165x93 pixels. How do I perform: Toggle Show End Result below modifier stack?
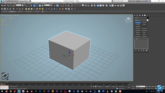(138, 50)
